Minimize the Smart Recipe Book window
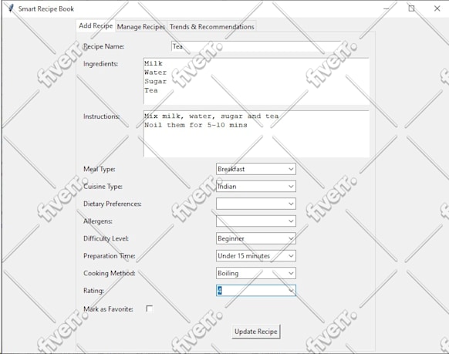 tap(386, 8)
